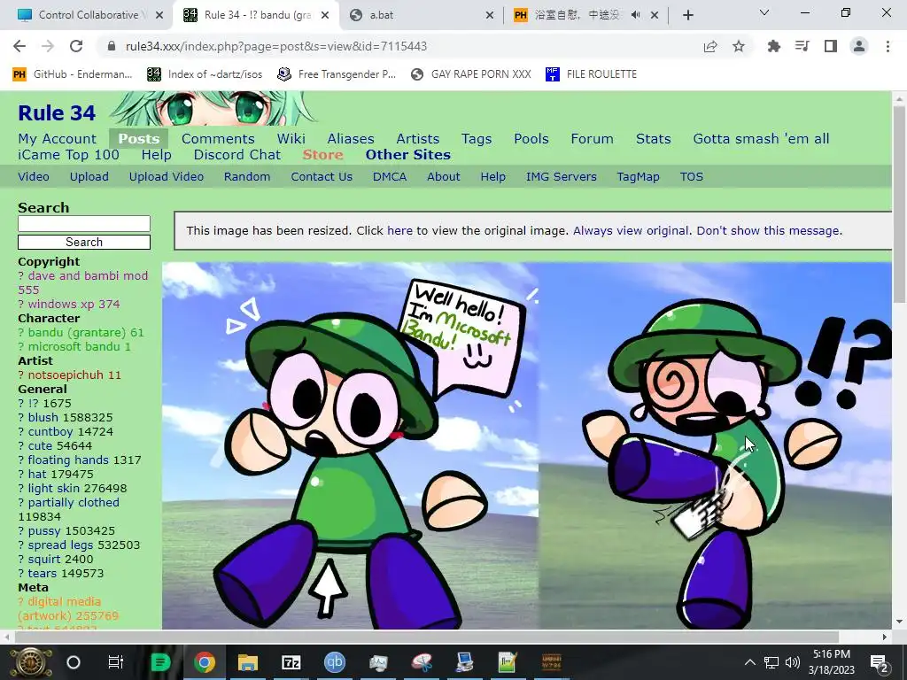Click Don't show this message link

pyautogui.click(x=768, y=231)
